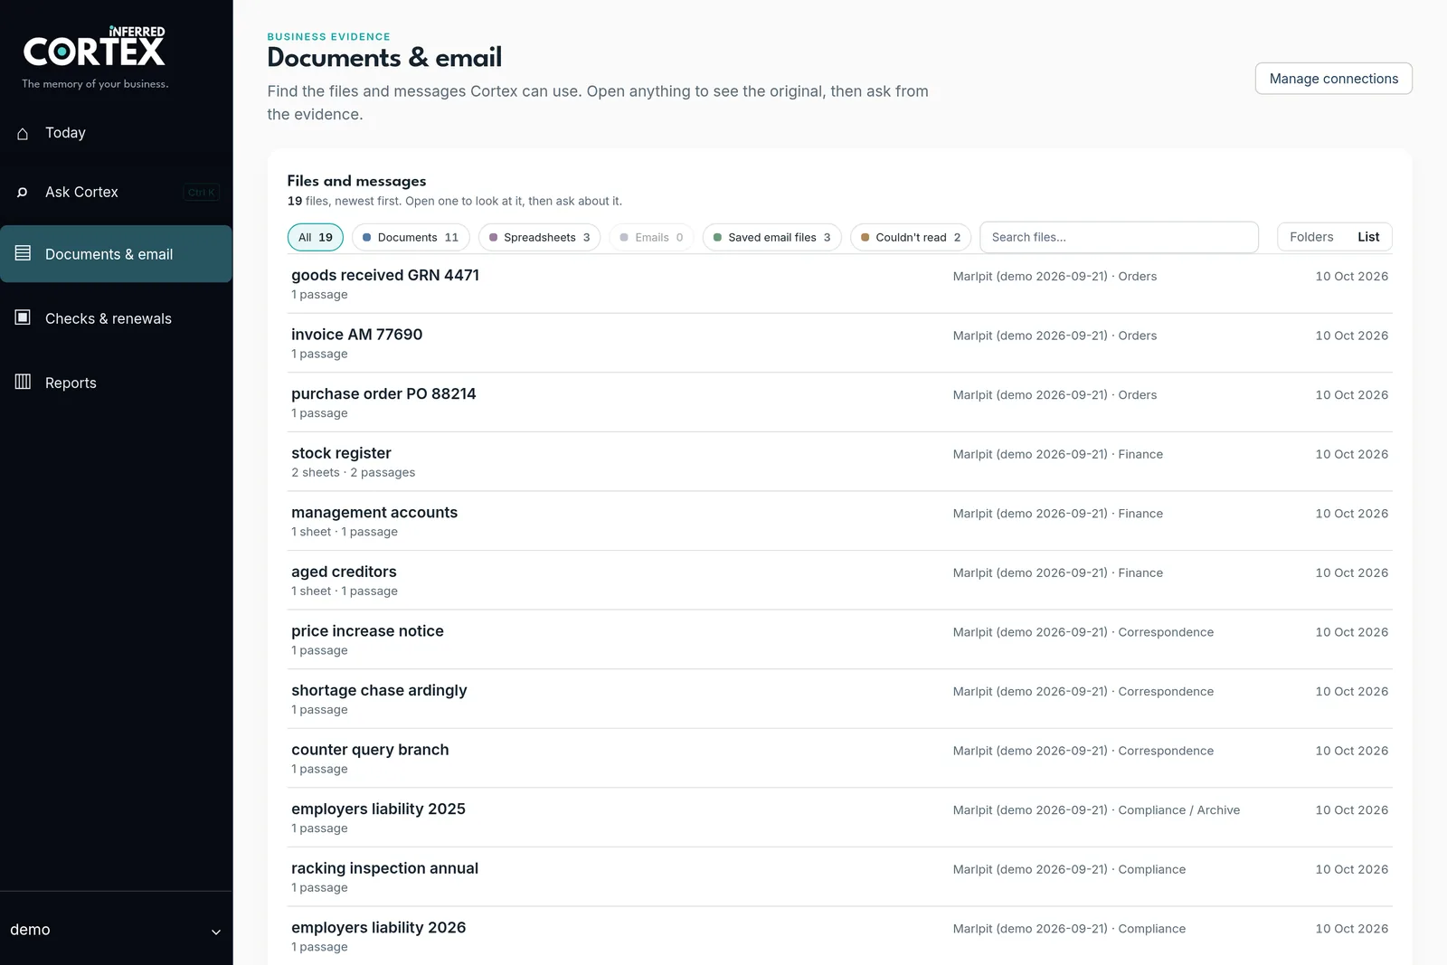Click the Manage connections button
The height and width of the screenshot is (965, 1447).
point(1333,79)
